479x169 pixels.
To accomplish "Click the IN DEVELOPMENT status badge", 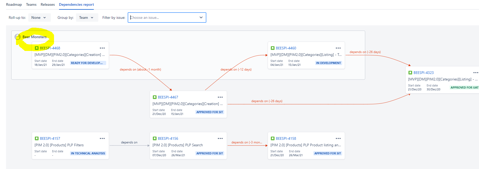I will pos(329,63).
